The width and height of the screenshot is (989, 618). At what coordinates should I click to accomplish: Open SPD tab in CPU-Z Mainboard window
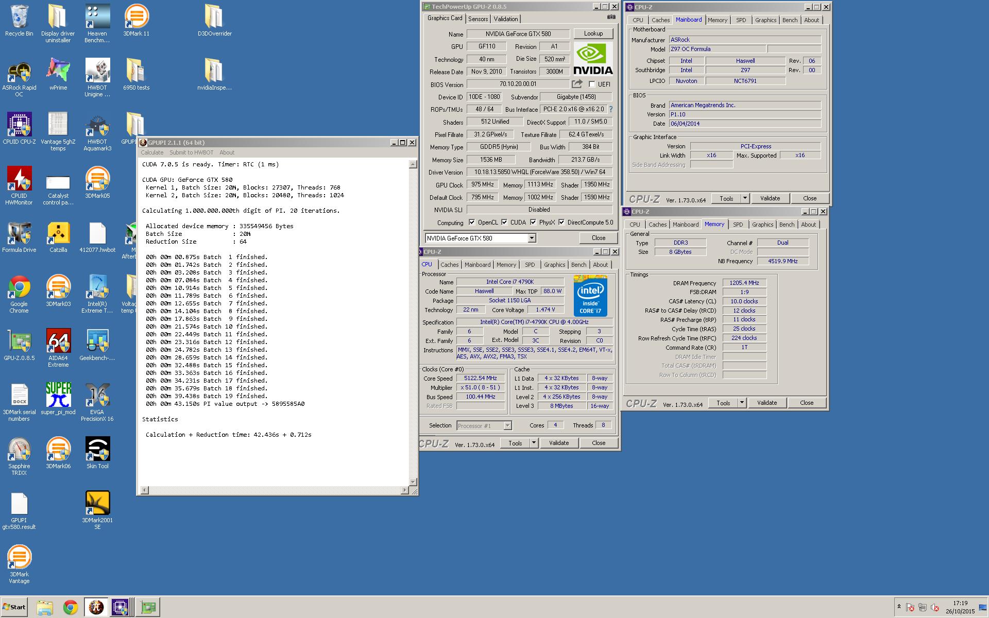[741, 20]
